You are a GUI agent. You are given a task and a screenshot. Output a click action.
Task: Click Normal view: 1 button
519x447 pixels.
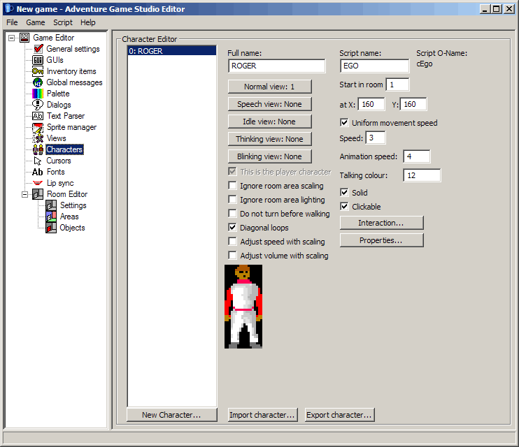click(x=270, y=87)
